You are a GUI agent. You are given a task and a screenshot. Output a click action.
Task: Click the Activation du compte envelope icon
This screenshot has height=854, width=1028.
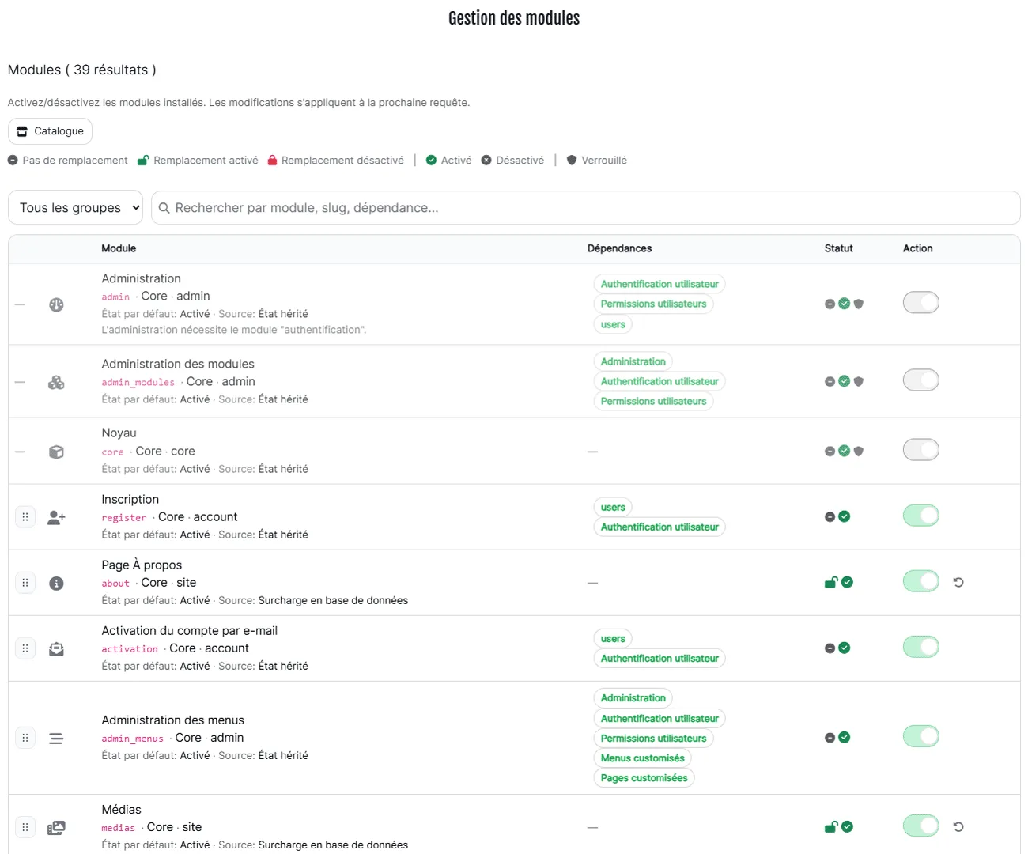[56, 649]
